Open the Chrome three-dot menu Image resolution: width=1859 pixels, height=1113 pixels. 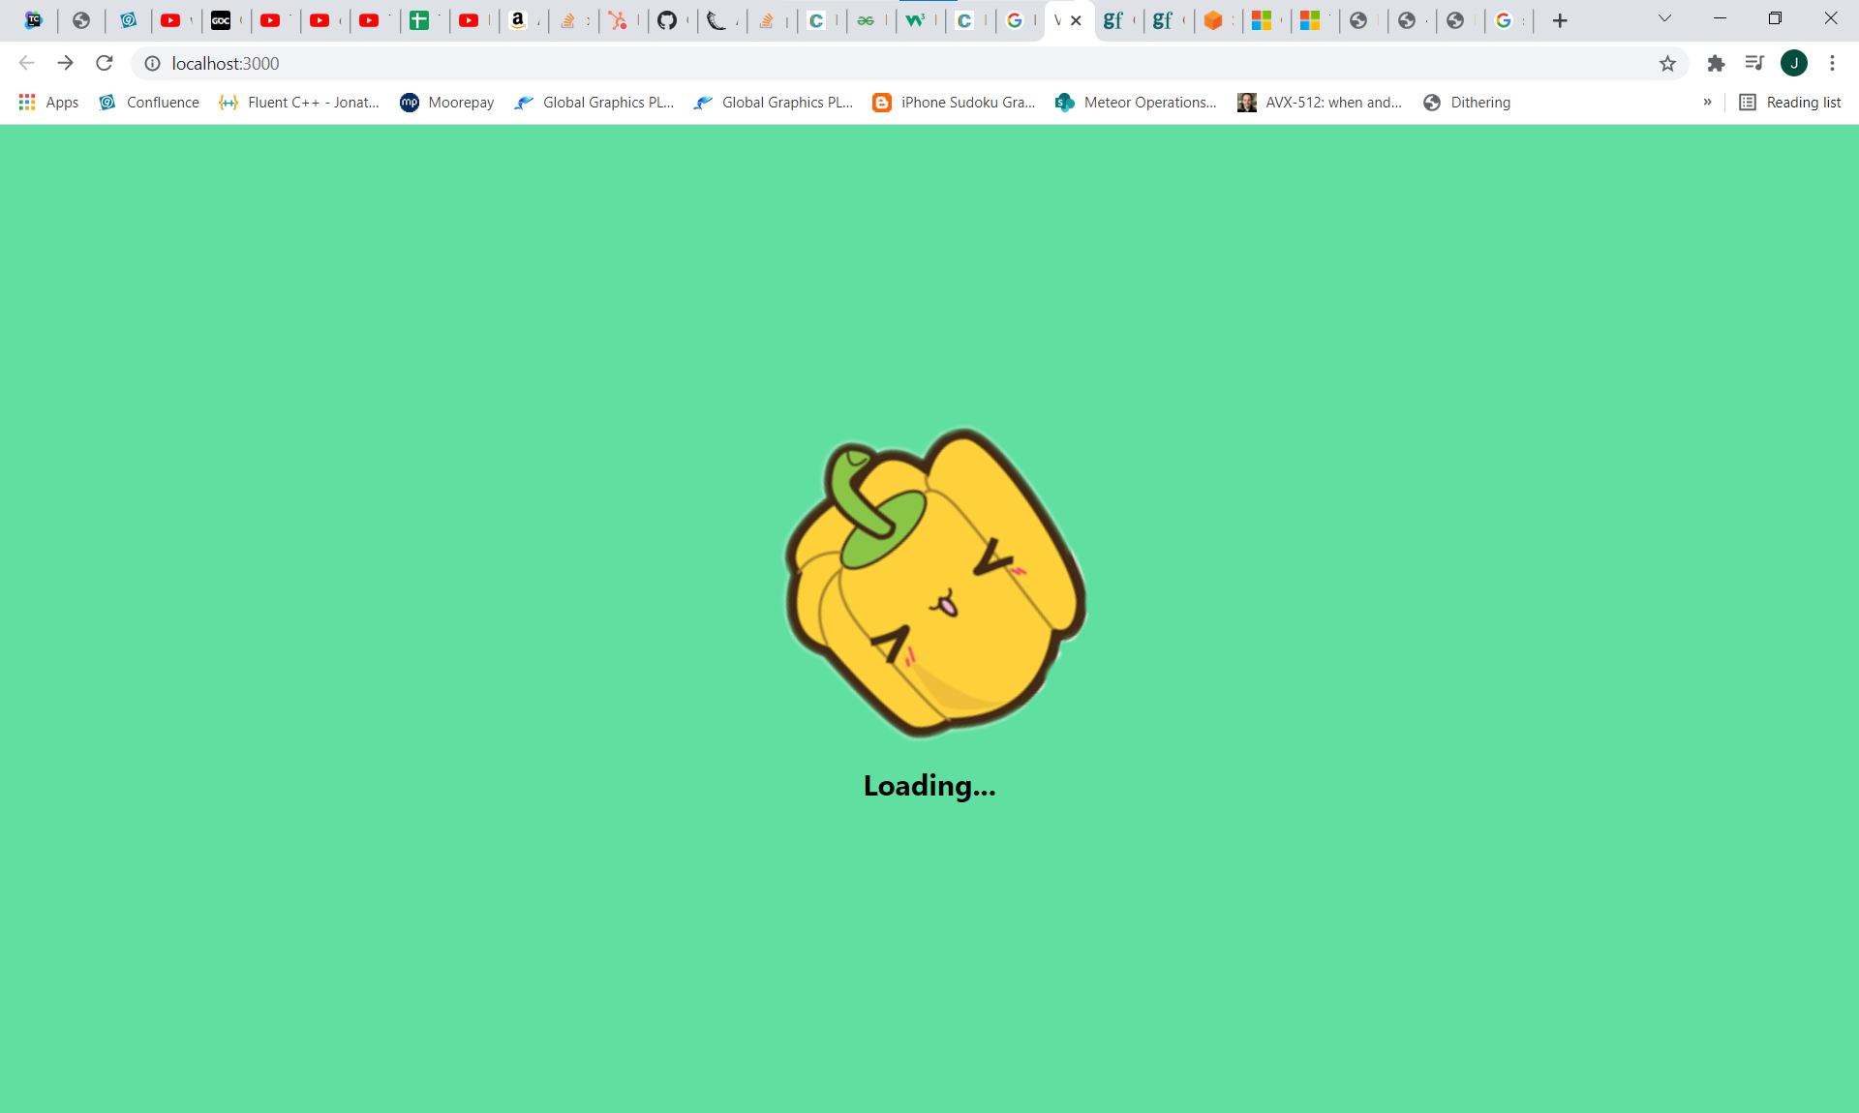click(1832, 64)
